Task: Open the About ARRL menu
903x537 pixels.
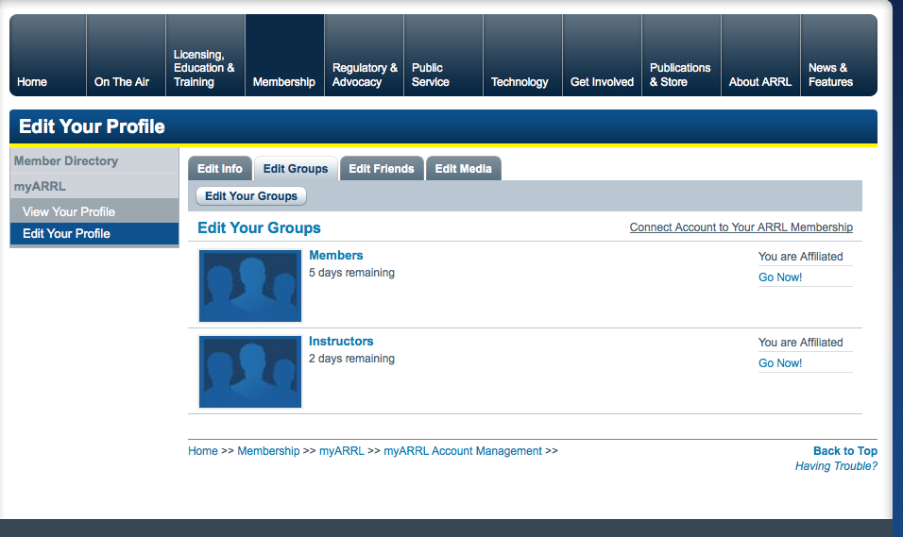Action: 760,56
